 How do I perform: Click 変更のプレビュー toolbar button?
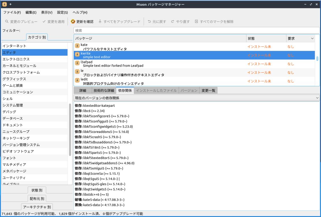tap(21, 22)
